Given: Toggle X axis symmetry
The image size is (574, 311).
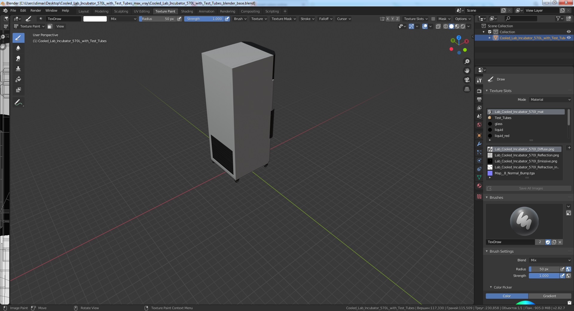Looking at the screenshot, I should [x=388, y=19].
